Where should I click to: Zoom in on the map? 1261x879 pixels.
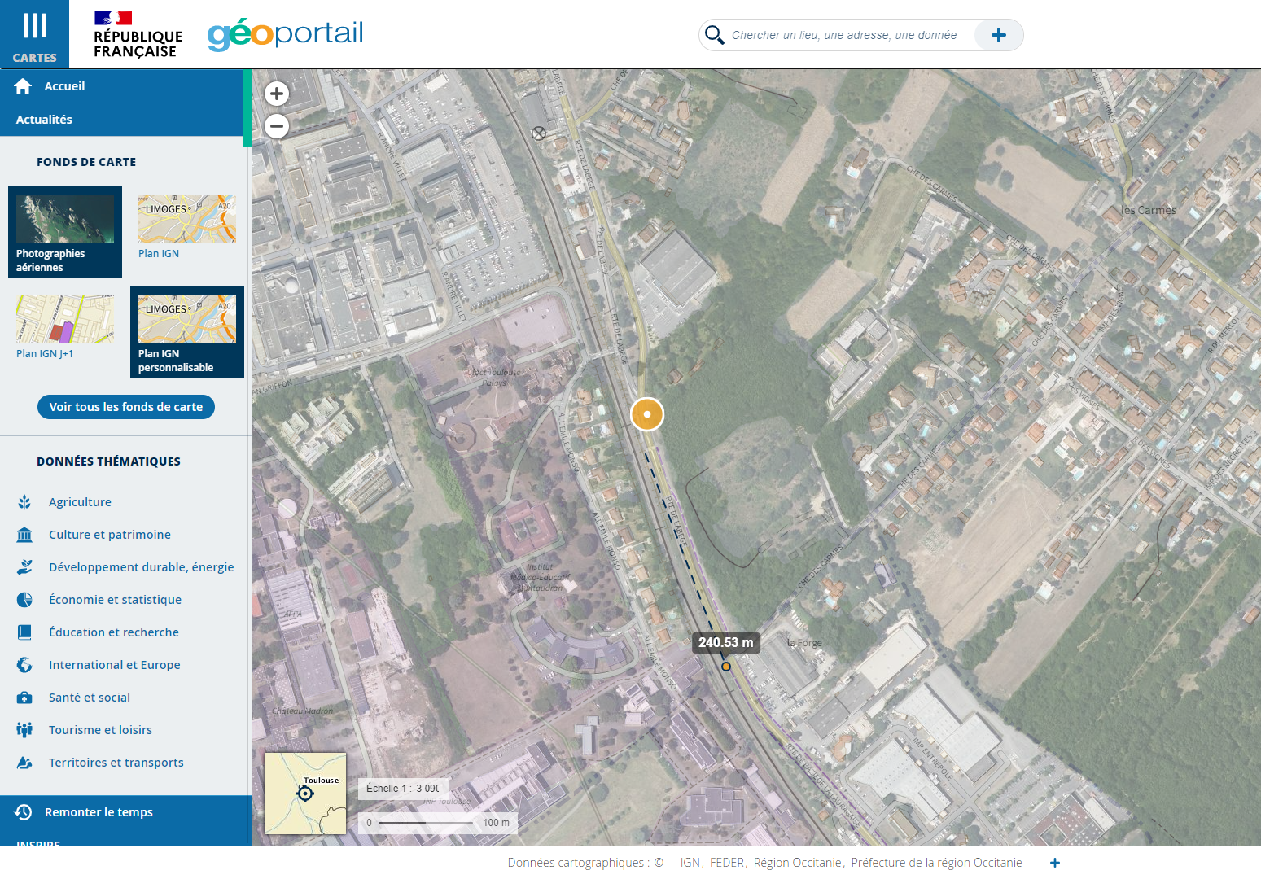[277, 94]
